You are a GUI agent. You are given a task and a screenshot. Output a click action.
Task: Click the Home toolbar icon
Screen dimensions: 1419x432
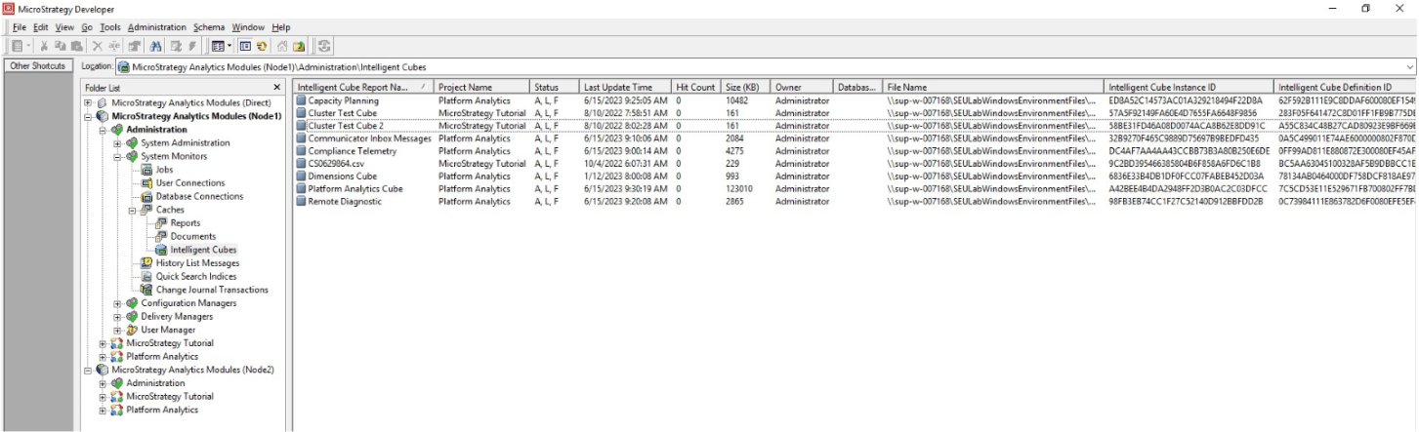click(x=282, y=46)
